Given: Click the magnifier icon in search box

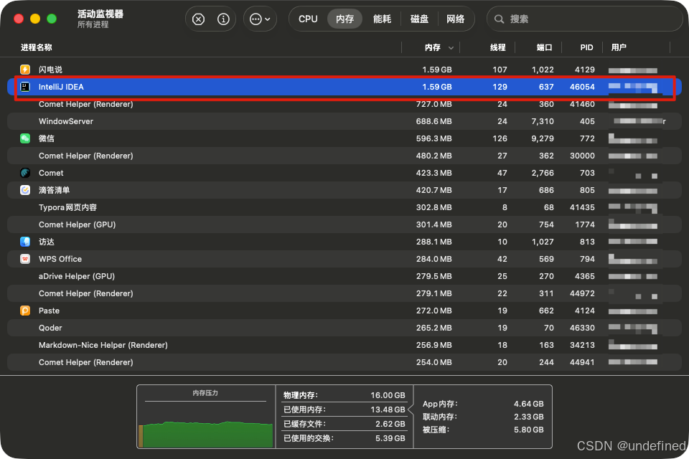Looking at the screenshot, I should click(500, 19).
